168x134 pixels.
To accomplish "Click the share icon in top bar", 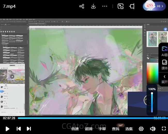I will coord(82,6).
